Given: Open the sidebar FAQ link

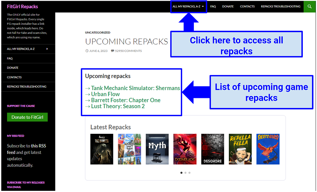Looking at the screenshot, I should pyautogui.click(x=10, y=59).
